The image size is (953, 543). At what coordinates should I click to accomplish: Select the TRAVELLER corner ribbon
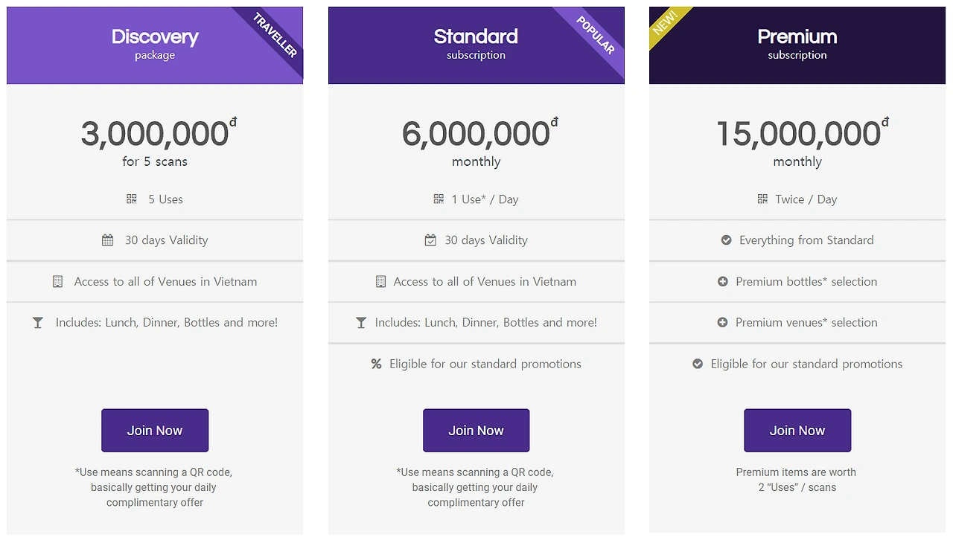[275, 35]
